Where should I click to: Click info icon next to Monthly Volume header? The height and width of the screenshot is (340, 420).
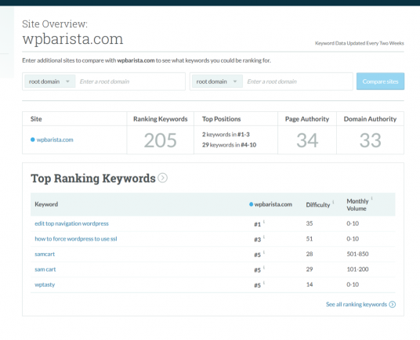pos(371,198)
